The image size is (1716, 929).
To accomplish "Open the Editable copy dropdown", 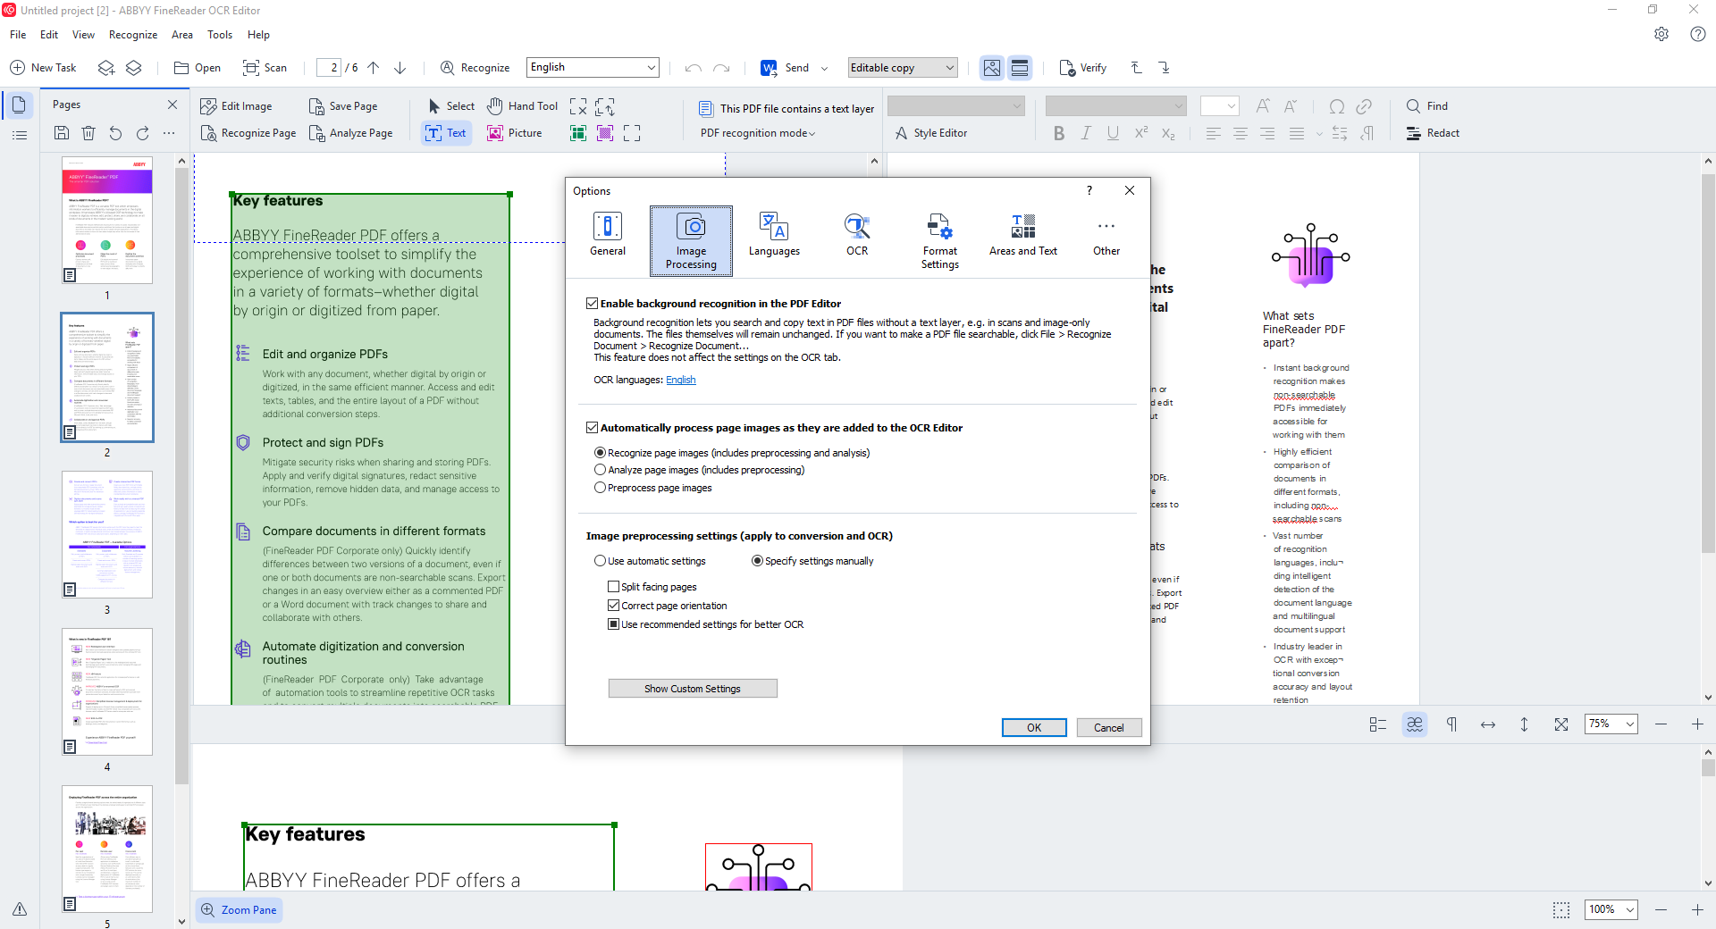I will [903, 68].
